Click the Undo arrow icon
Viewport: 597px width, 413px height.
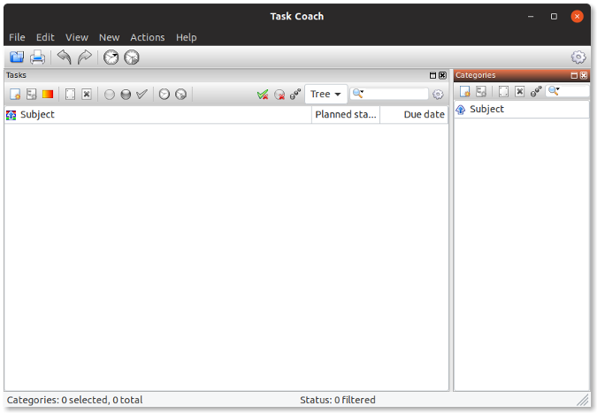pyautogui.click(x=64, y=57)
